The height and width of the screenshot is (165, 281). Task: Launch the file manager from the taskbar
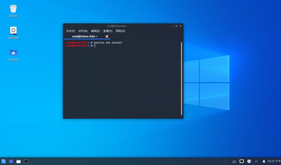(x=18, y=161)
